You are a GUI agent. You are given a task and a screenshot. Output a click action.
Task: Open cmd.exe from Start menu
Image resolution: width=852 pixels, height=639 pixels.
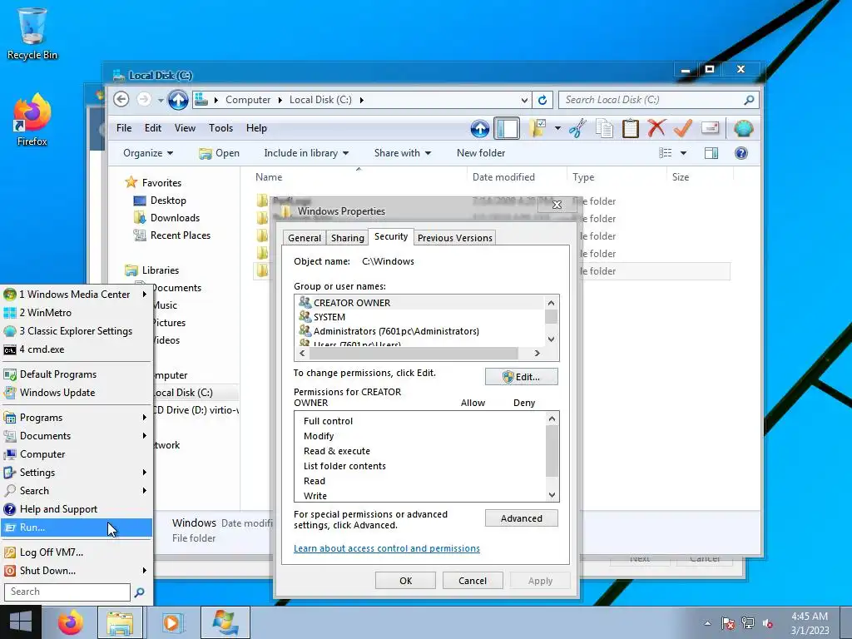(77, 349)
